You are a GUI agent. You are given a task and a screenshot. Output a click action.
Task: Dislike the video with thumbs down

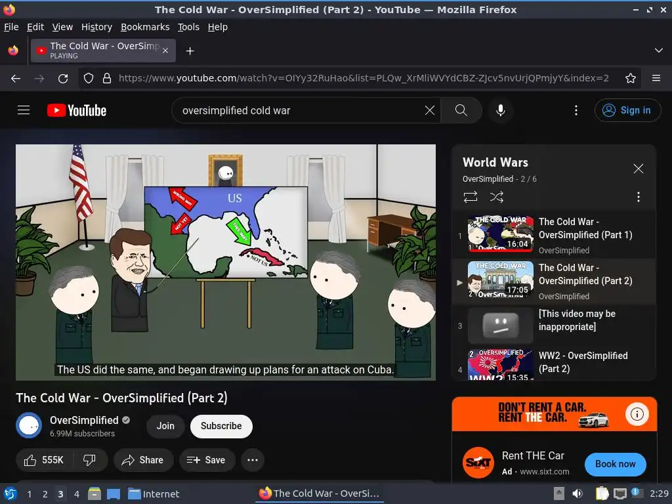89,460
